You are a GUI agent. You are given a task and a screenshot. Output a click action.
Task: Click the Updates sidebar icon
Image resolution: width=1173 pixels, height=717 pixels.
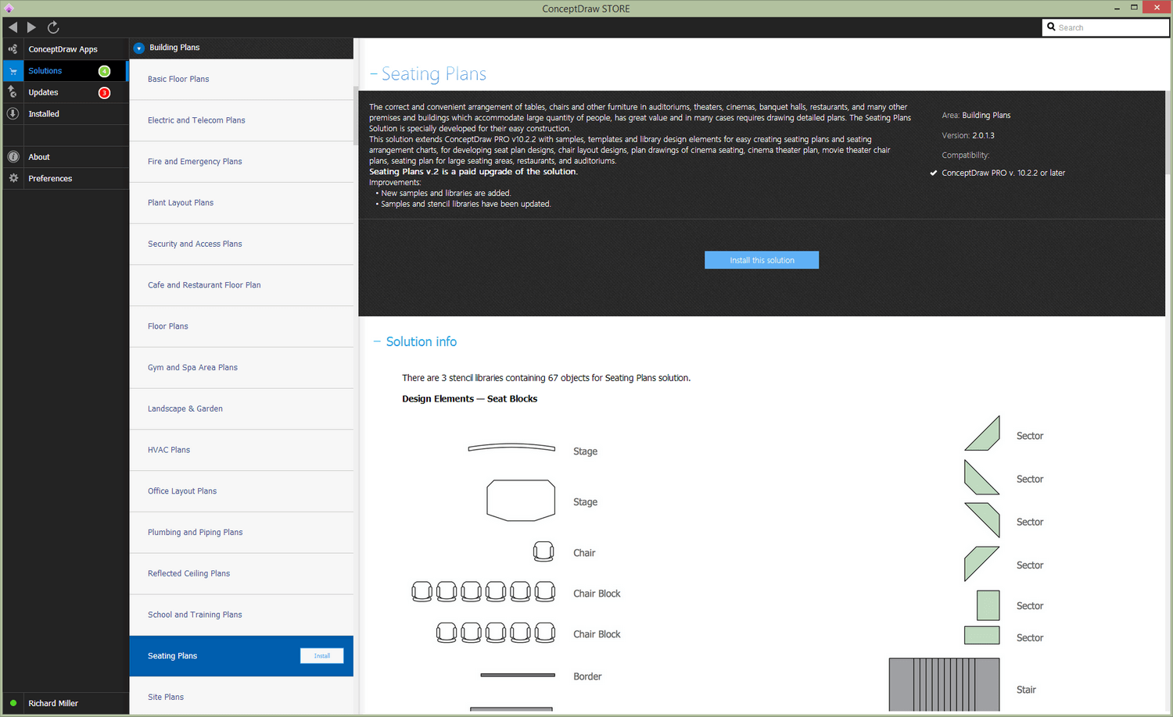click(x=13, y=92)
